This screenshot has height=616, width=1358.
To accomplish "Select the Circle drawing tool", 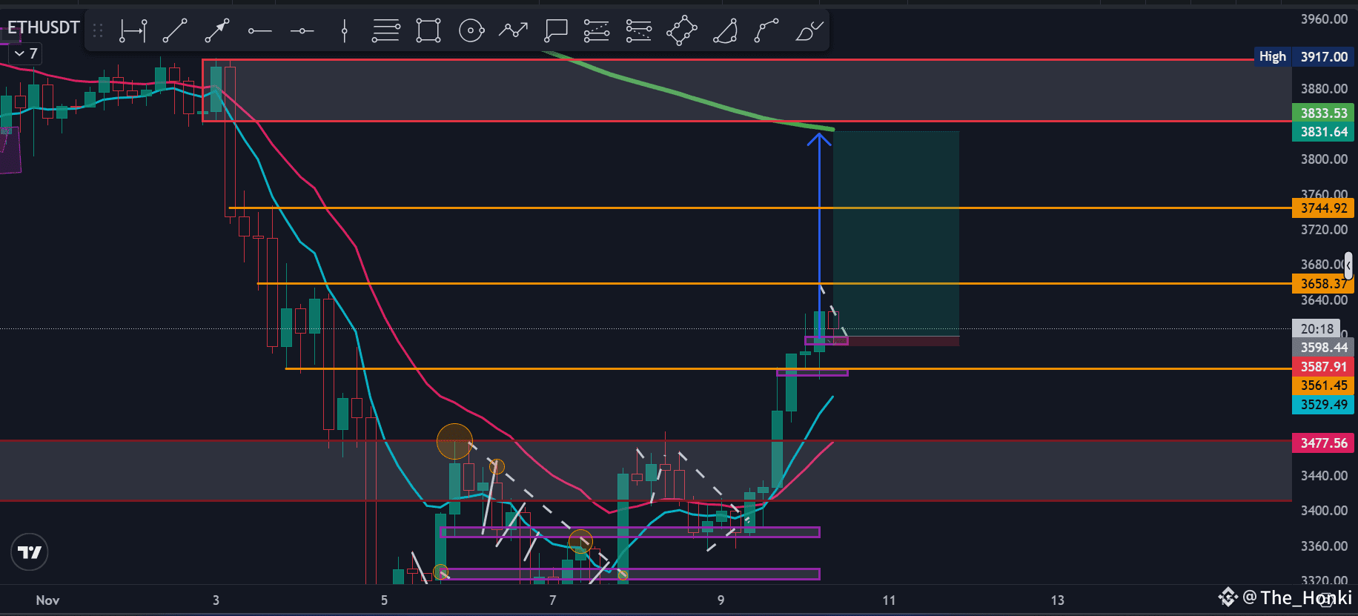I will [471, 31].
